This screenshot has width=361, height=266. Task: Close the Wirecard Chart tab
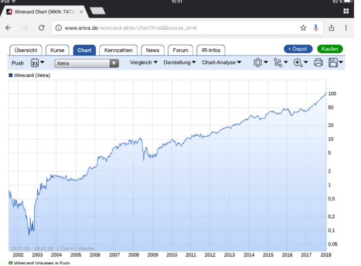pyautogui.click(x=81, y=12)
